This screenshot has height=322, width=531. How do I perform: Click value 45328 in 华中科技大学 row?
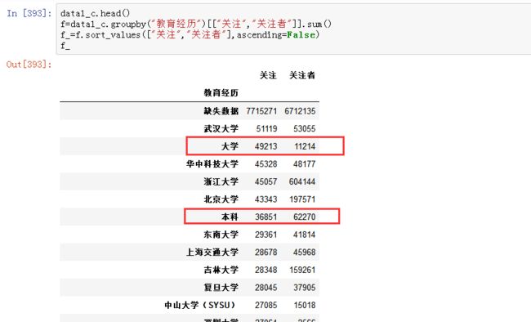pos(265,164)
